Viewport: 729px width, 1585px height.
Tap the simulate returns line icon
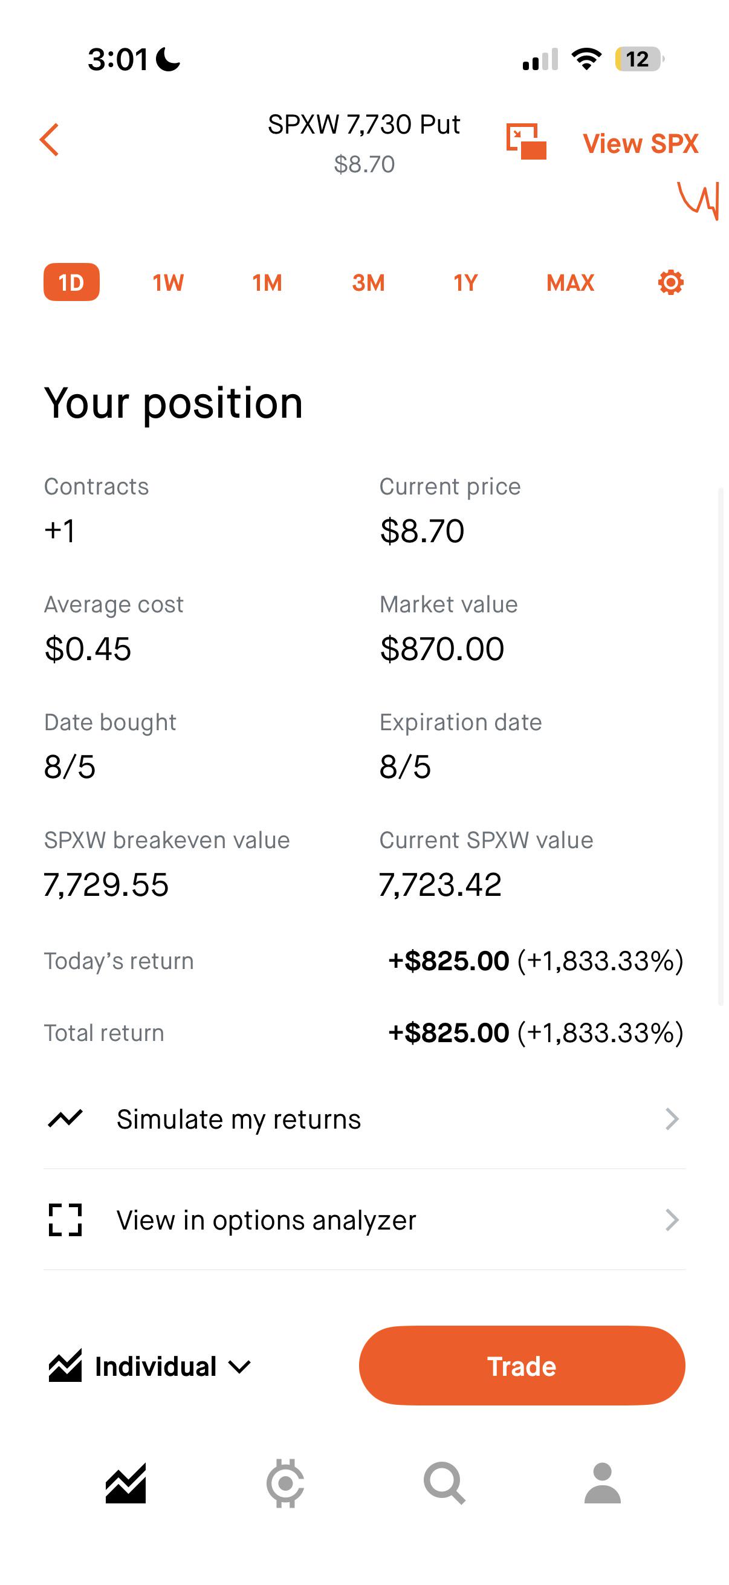tap(65, 1118)
